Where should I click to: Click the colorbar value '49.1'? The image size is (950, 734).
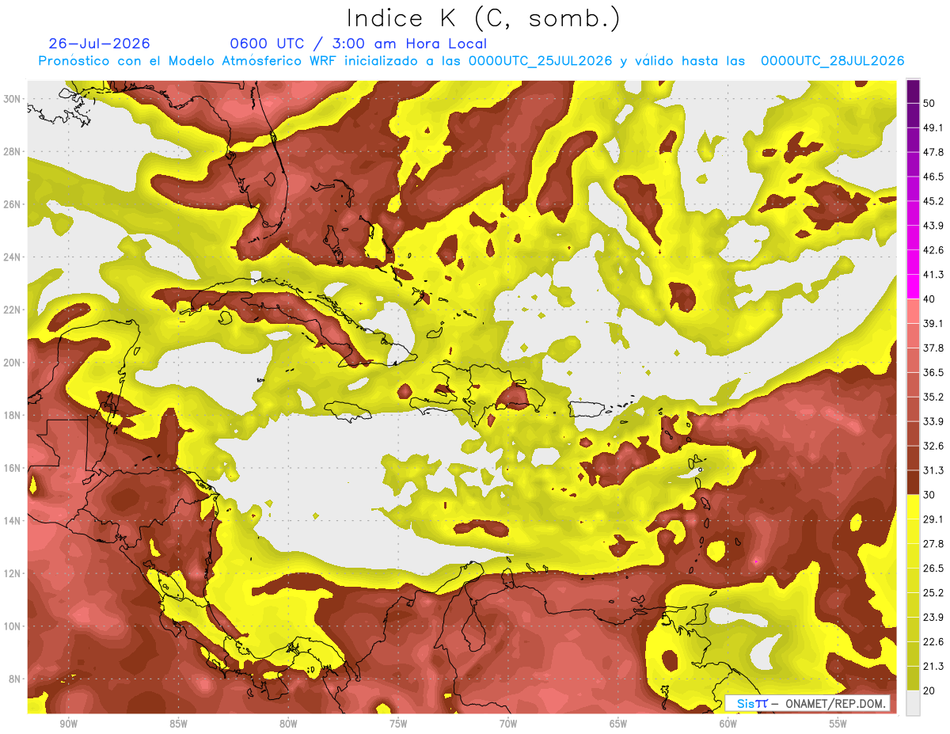(933, 127)
